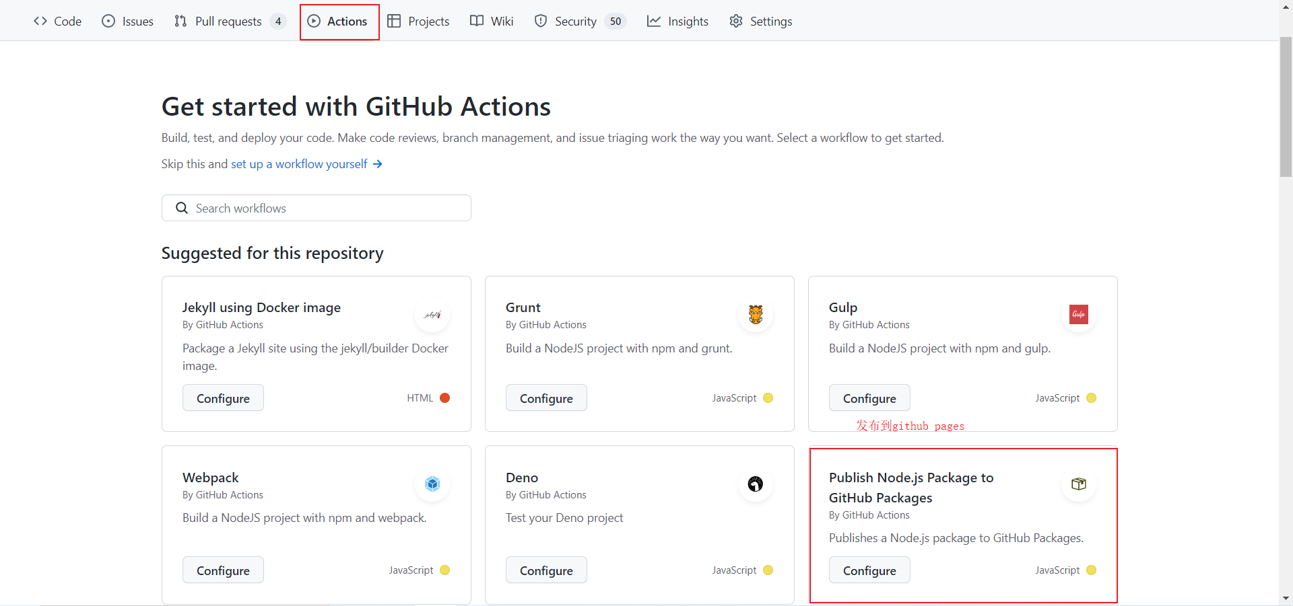The height and width of the screenshot is (606, 1293).
Task: Select the Actions tab
Action: pos(337,22)
